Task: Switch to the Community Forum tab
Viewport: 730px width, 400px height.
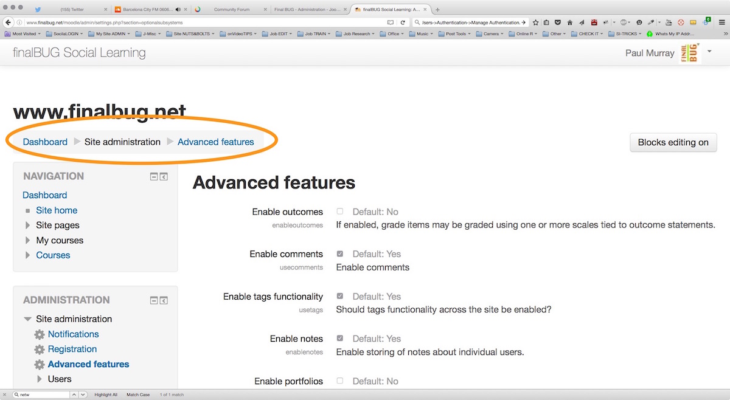Action: tap(231, 10)
